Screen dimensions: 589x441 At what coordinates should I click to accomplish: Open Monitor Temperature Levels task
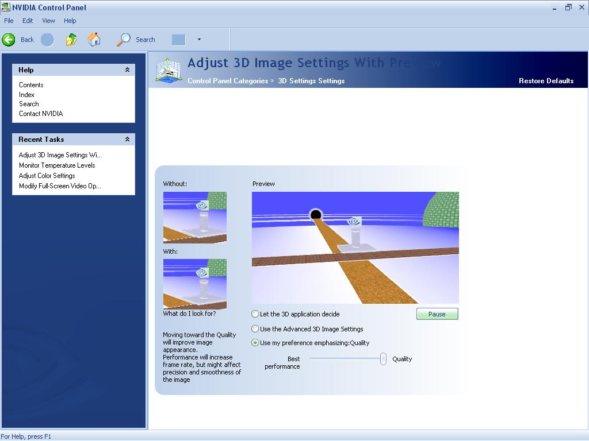tap(57, 165)
